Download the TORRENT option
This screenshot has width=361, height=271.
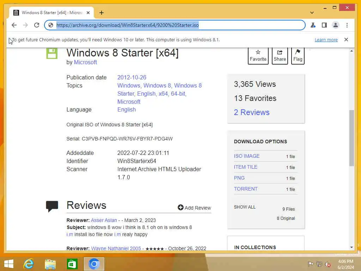coord(246,189)
